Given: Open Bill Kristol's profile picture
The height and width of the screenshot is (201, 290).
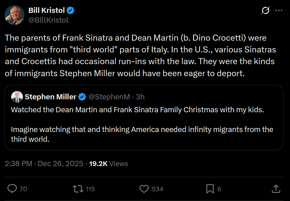Looking at the screenshot, I should point(14,15).
